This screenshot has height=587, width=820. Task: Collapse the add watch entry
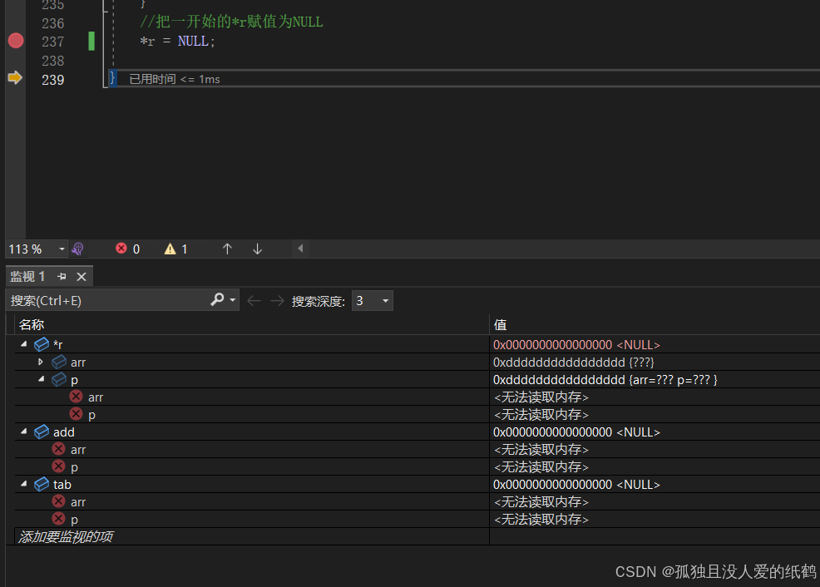click(x=24, y=432)
